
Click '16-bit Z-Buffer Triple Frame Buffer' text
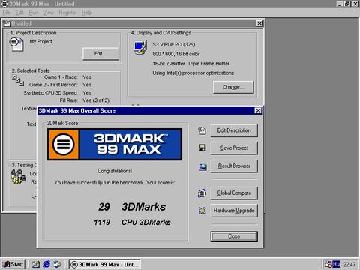(x=191, y=64)
